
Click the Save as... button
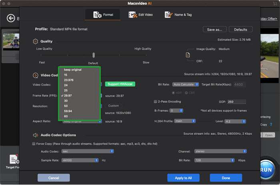(x=215, y=30)
